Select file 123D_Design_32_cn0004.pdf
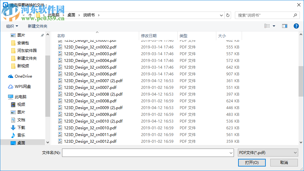 pyautogui.click(x=90, y=61)
